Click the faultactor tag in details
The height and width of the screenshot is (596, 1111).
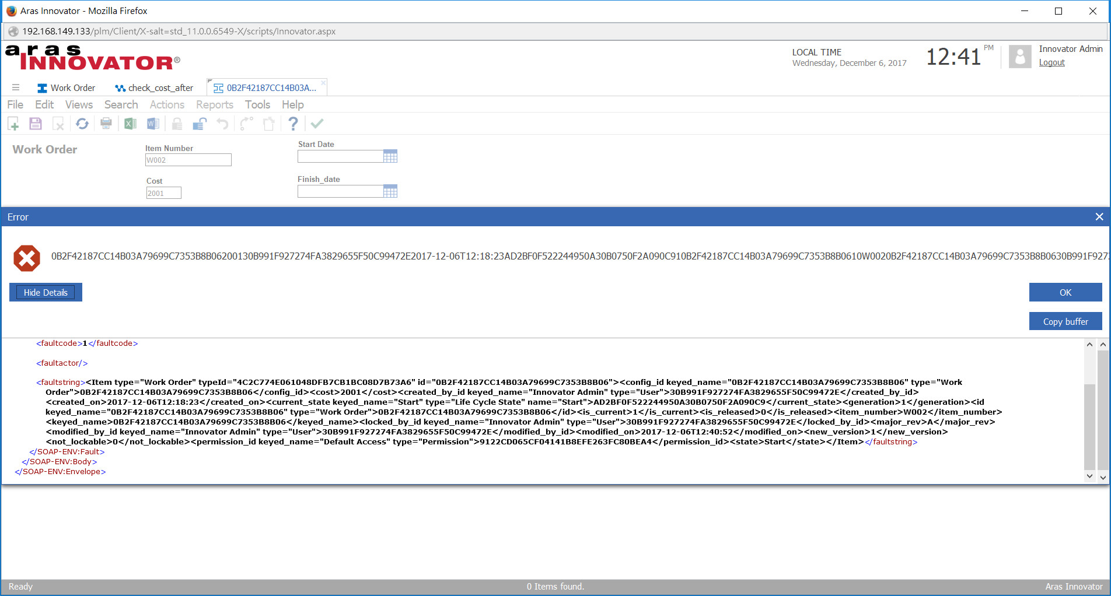point(62,363)
